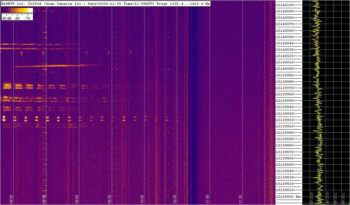Click the 10140050 frequency label
The height and width of the screenshot is (205, 350).
(285, 37)
